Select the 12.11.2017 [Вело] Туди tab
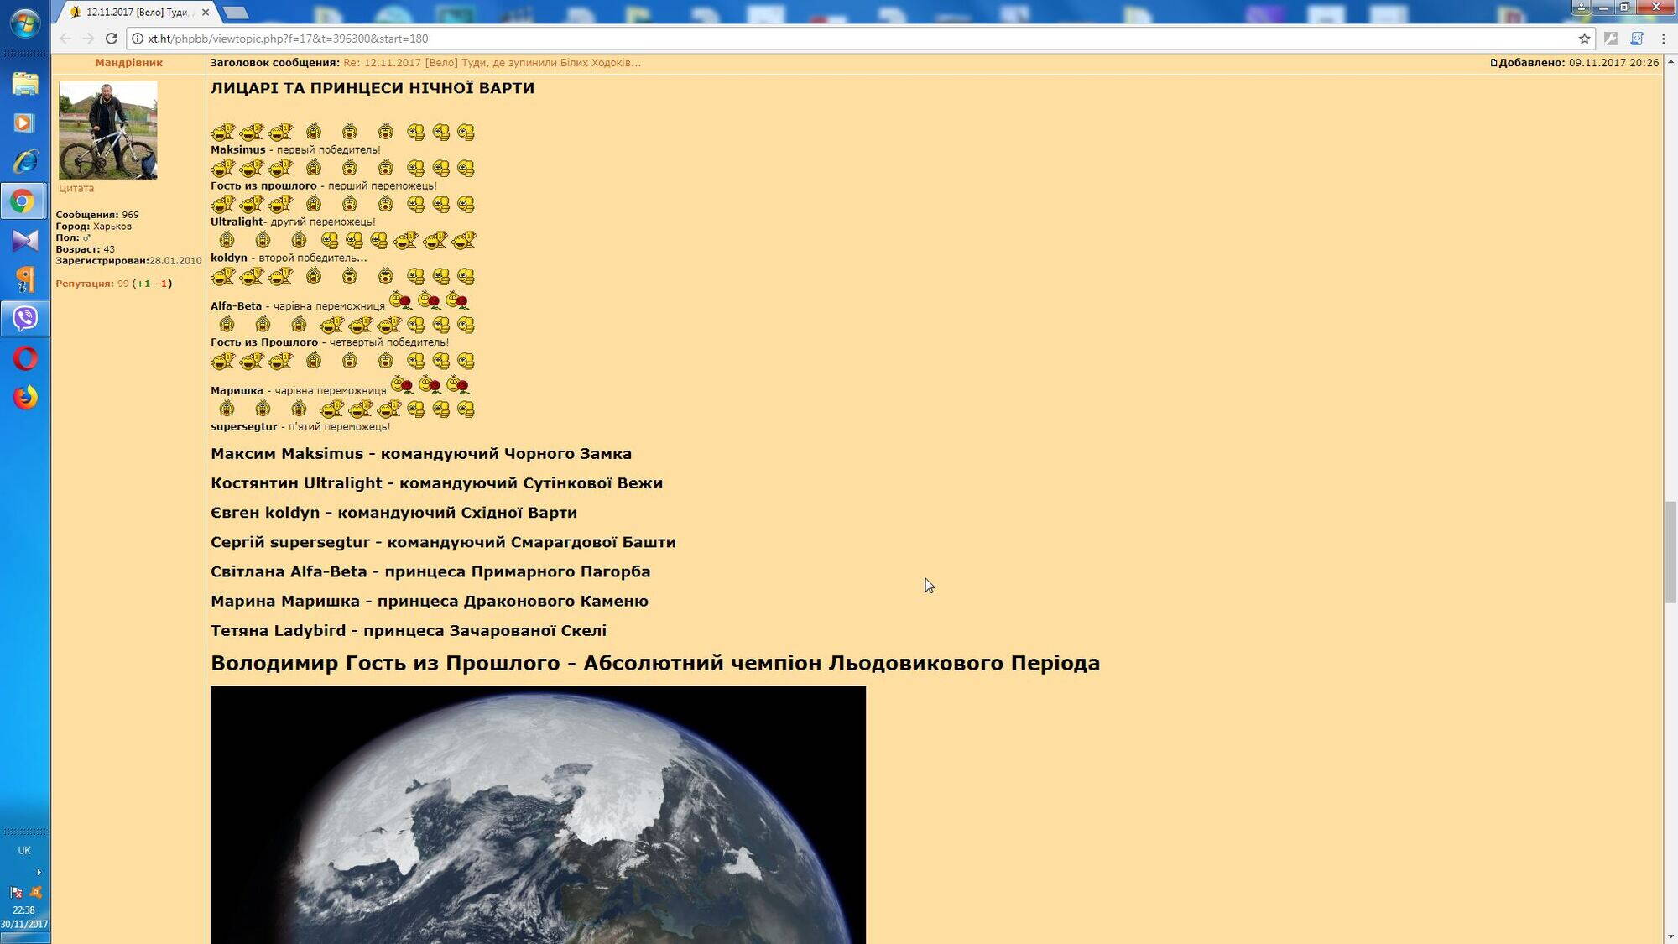Viewport: 1678px width, 944px height. pyautogui.click(x=137, y=13)
